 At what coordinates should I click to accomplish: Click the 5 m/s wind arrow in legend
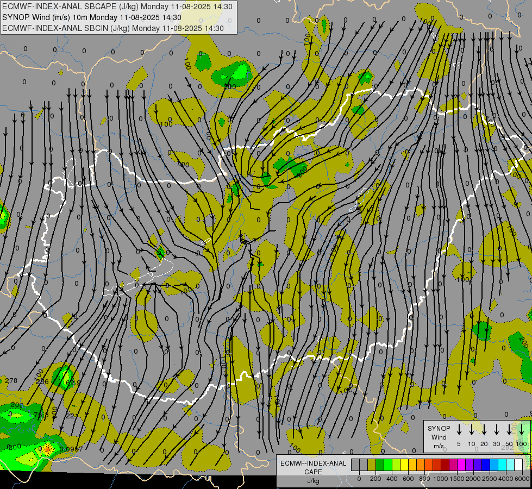459,429
